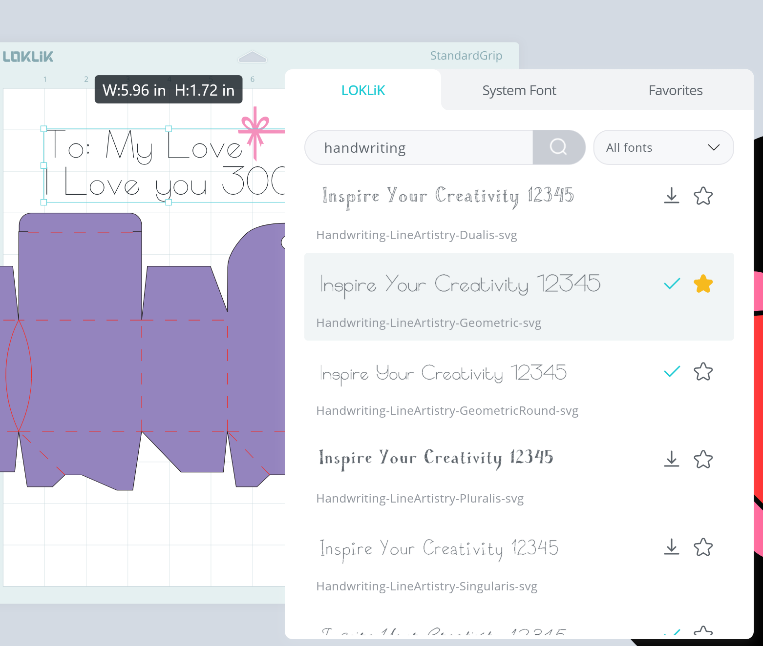Download the Handwriting-LineArtistry-Singularis-svg font
The height and width of the screenshot is (646, 763).
click(672, 547)
